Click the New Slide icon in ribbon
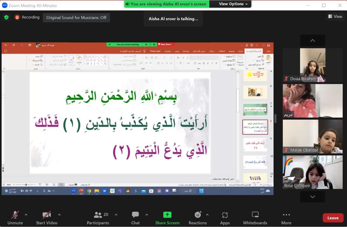Viewport: 347px width, 227px height. (x=240, y=58)
